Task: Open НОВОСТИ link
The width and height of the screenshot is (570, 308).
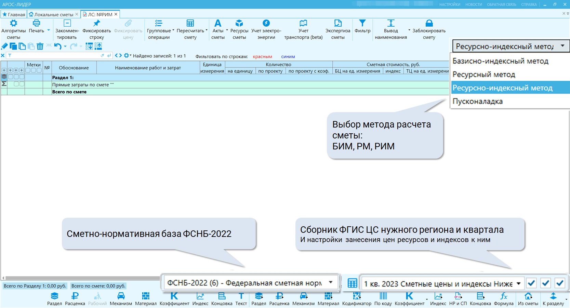Action: (474, 4)
